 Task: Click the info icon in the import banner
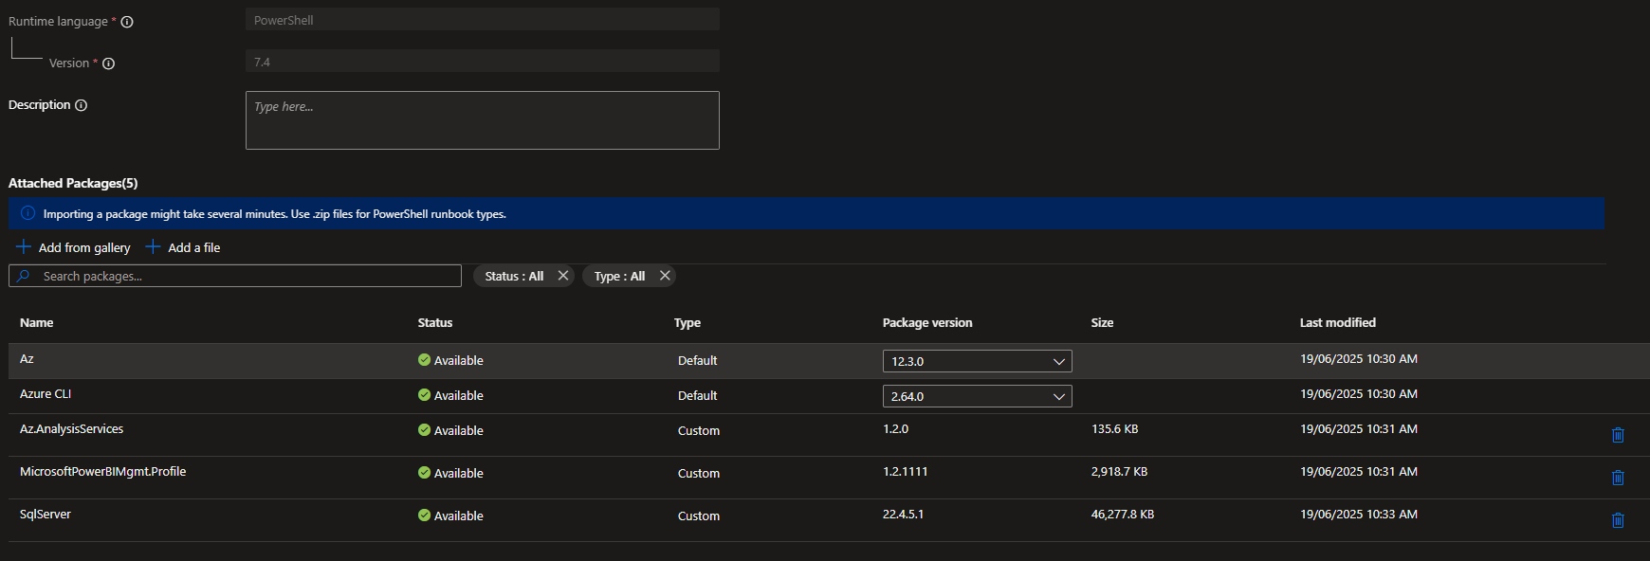tap(27, 213)
